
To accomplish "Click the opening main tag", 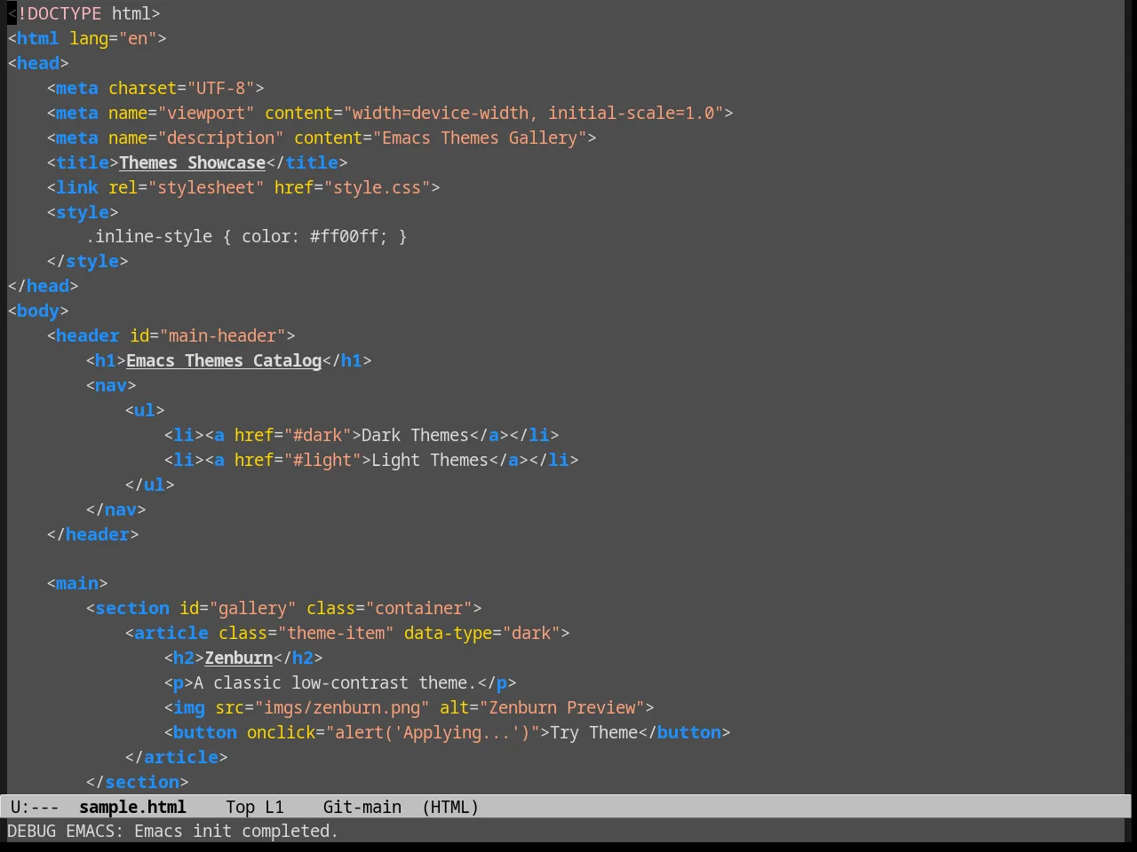I will point(77,583).
